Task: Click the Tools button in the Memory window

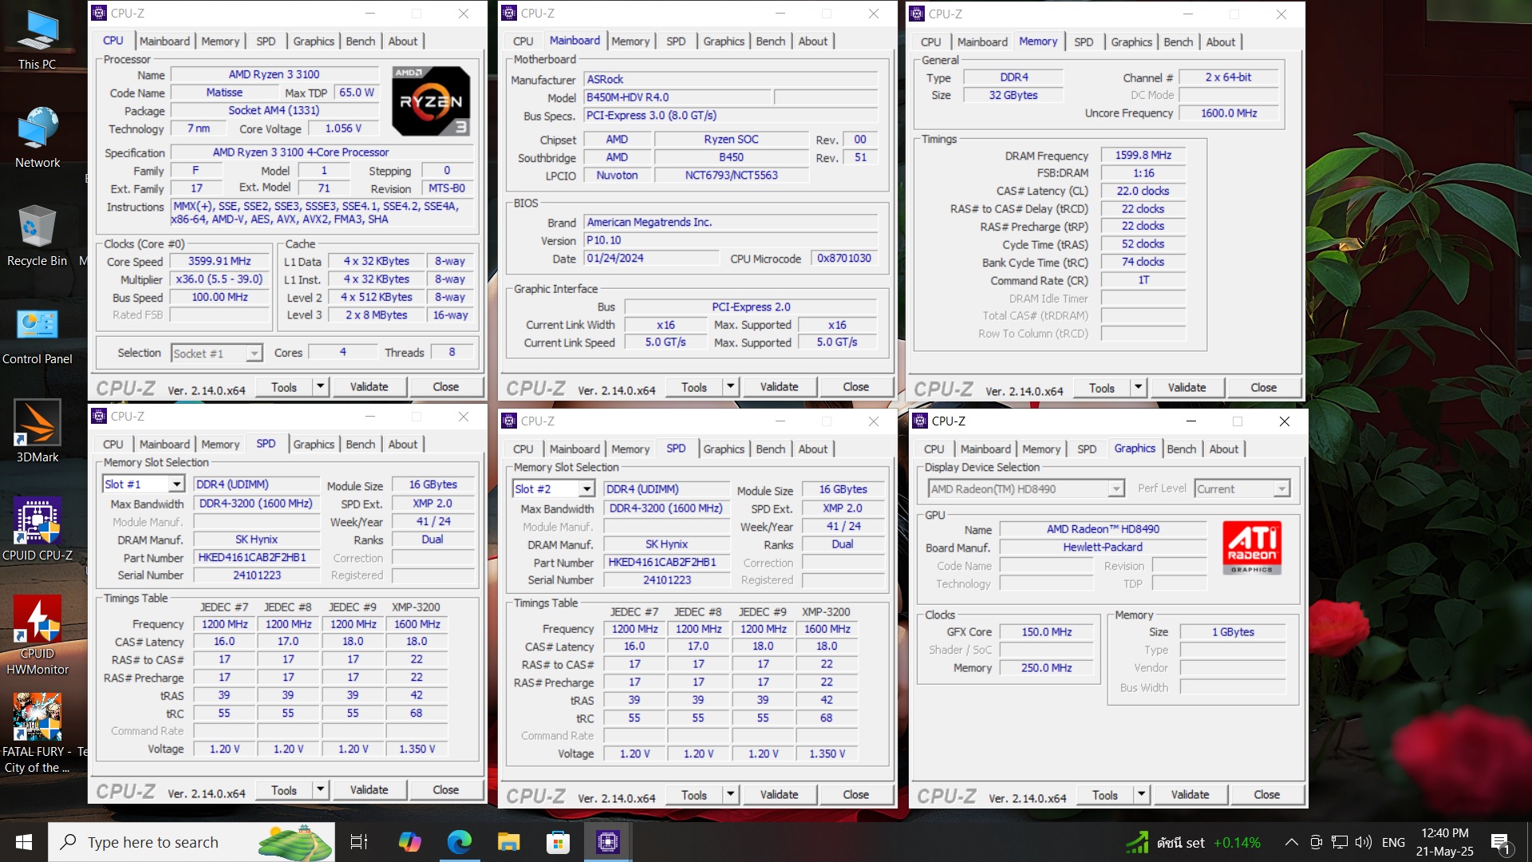Action: click(1101, 388)
